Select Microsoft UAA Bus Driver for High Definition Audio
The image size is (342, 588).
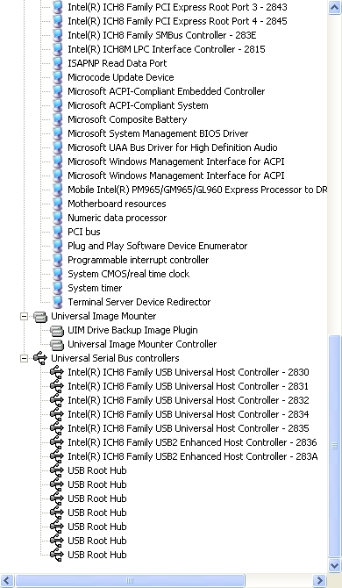point(172,147)
